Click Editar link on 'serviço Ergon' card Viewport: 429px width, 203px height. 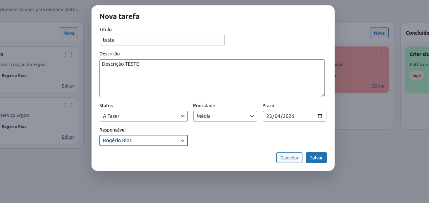(x=68, y=137)
